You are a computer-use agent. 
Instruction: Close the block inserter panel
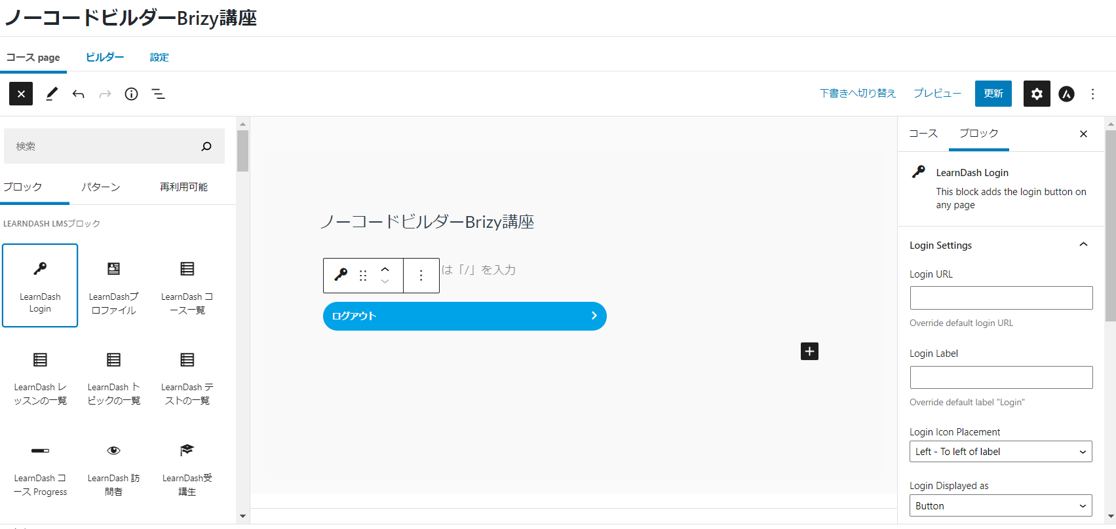coord(21,94)
